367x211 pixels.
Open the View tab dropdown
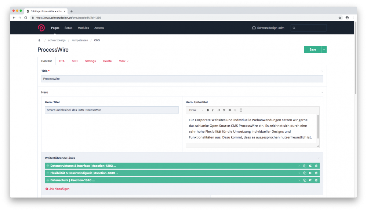(x=124, y=61)
